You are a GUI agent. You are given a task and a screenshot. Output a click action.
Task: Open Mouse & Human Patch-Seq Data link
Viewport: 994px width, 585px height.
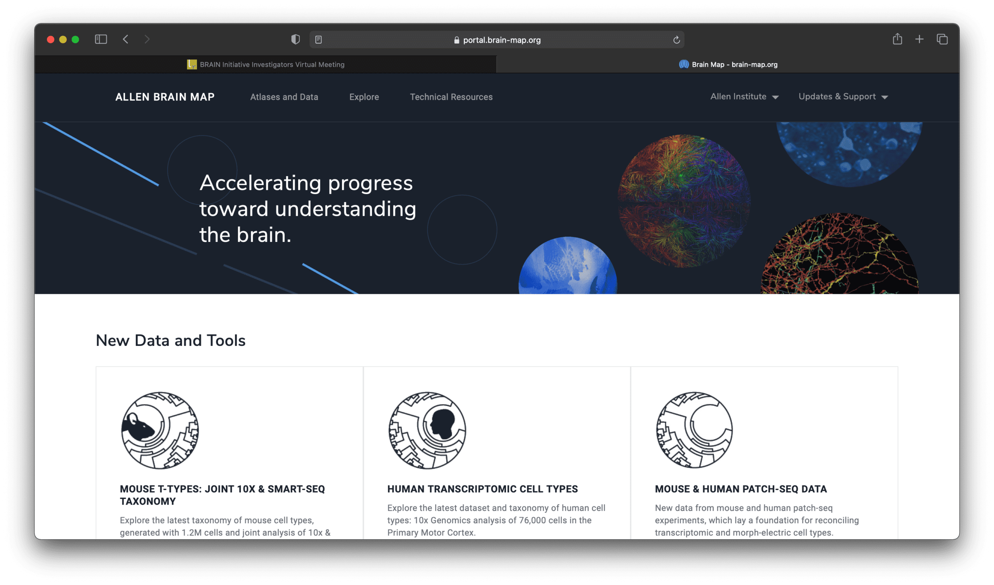tap(741, 489)
